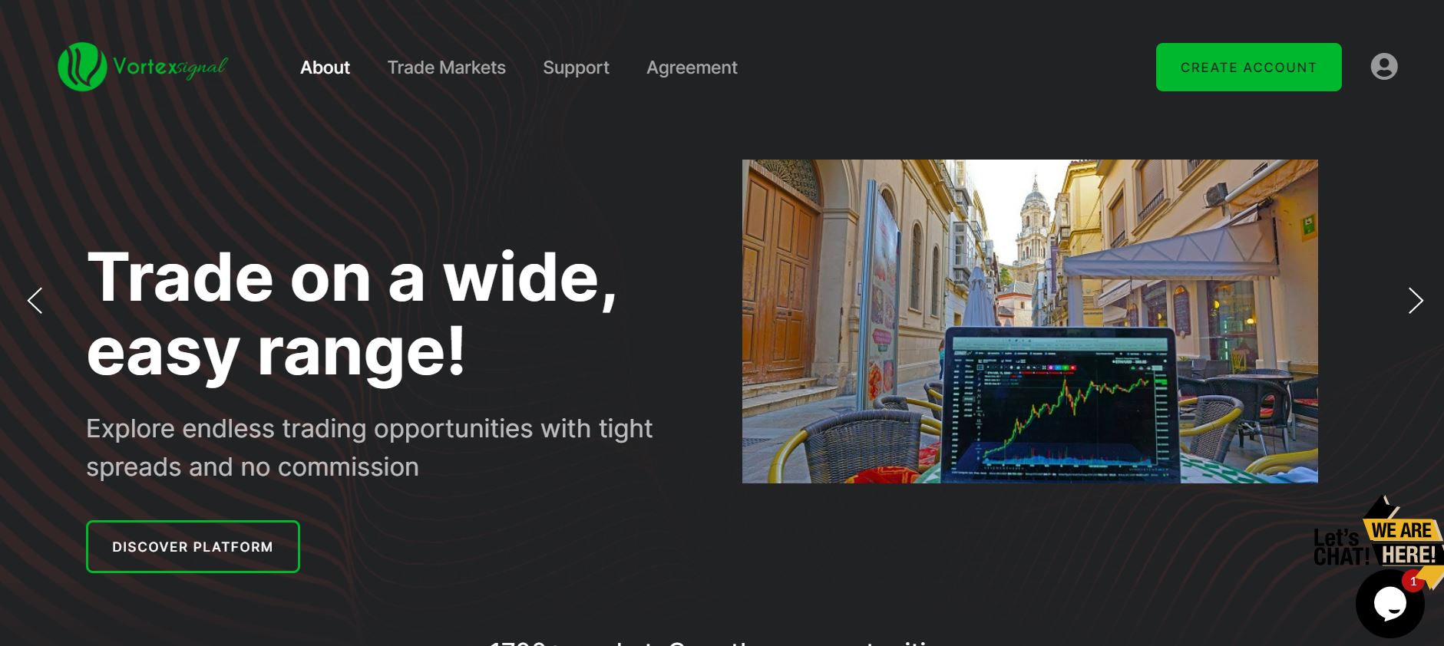Click the yellow 'WE ARE HERE!' banner
The width and height of the screenshot is (1444, 646).
(1403, 542)
